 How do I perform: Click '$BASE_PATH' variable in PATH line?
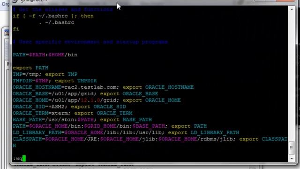point(149,126)
